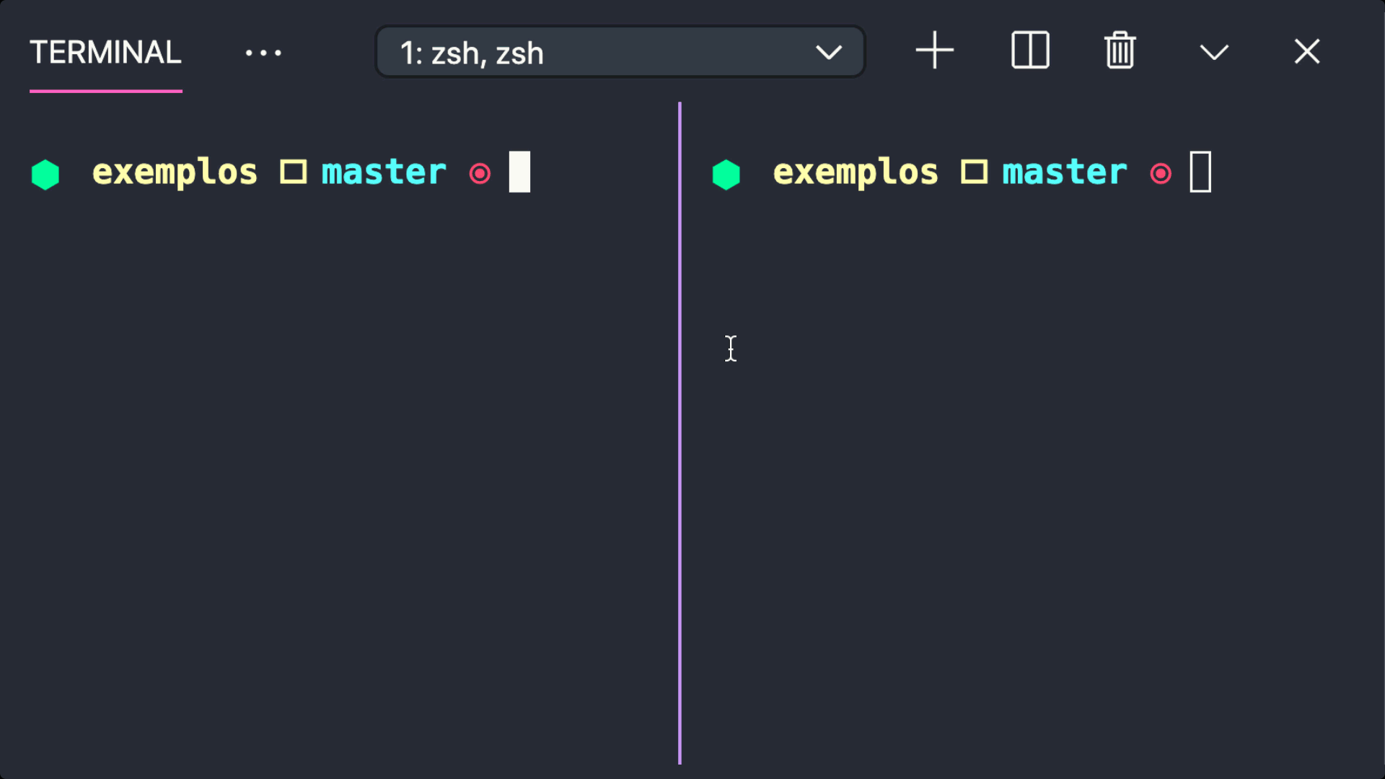Open the terminal more actions ellipsis menu
1385x779 pixels.
[x=263, y=51]
